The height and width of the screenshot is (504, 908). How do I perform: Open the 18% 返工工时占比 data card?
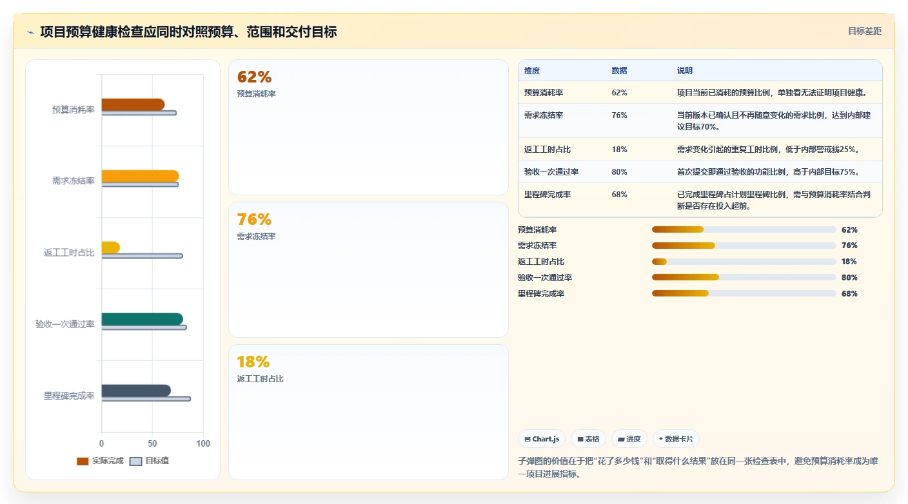click(368, 412)
